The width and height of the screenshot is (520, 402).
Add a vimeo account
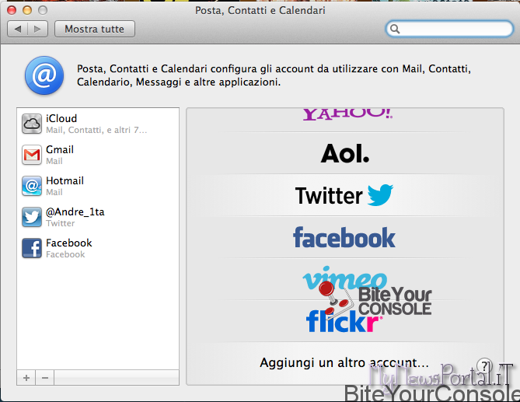[x=344, y=278]
